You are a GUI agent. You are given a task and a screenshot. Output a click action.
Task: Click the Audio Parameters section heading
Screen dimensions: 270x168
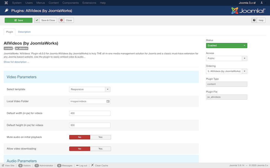point(22,161)
